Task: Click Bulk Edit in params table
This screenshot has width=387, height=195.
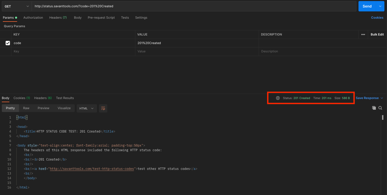Action: click(x=377, y=34)
